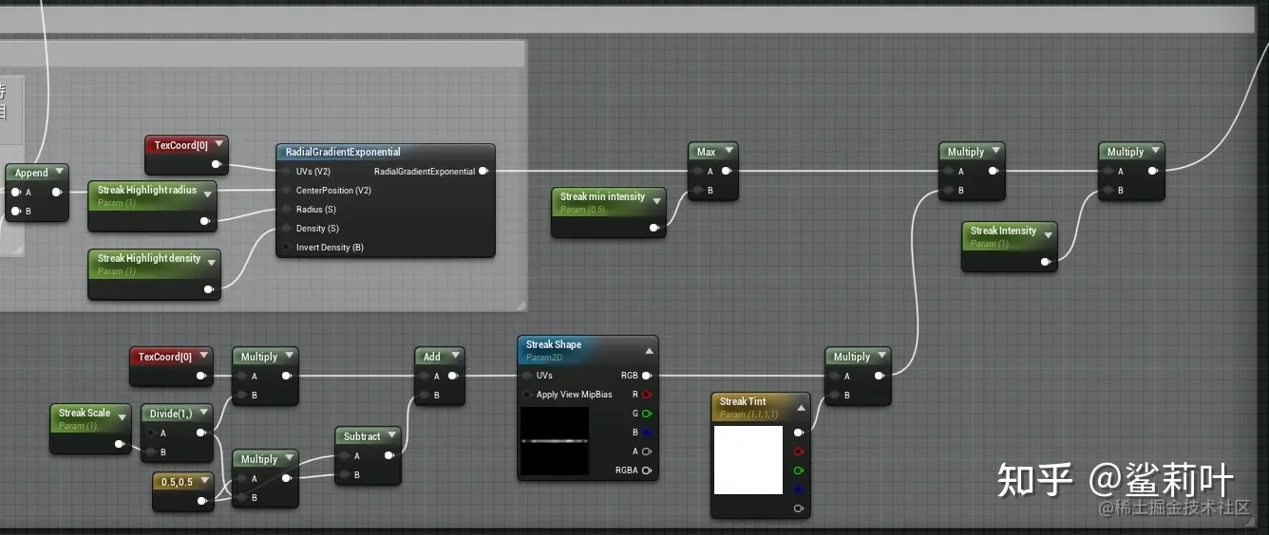Click the Streak Tint red channel pin

tap(798, 452)
